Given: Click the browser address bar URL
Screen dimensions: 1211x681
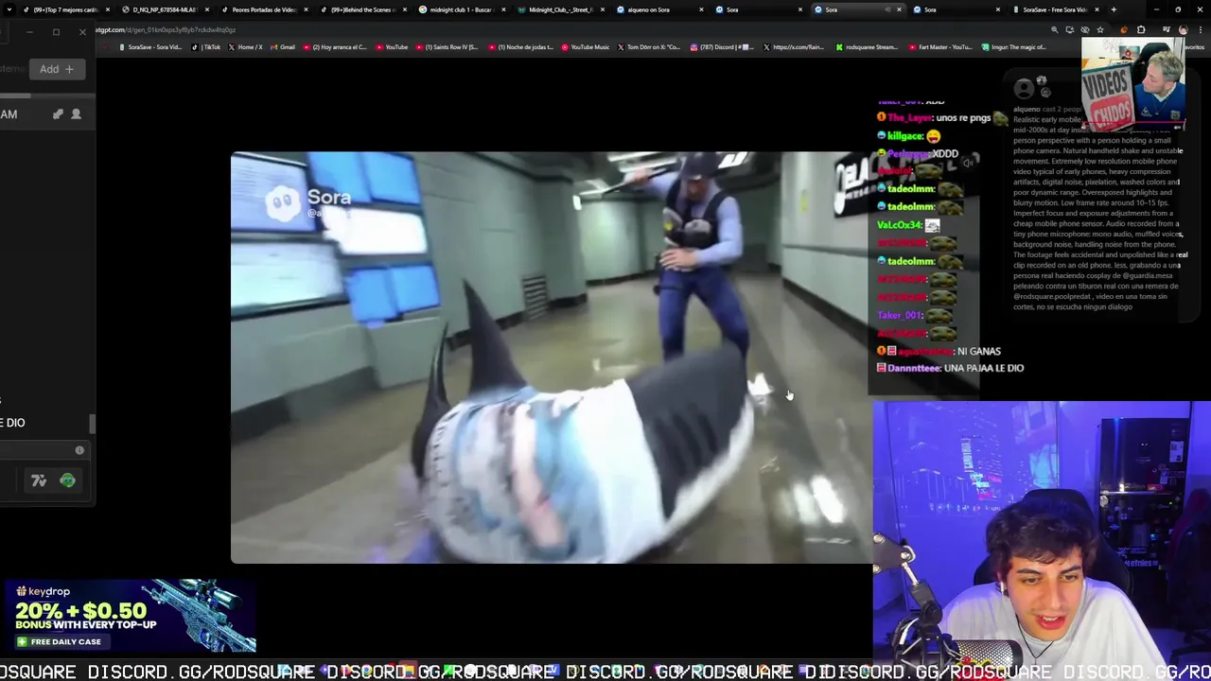Looking at the screenshot, I should [x=166, y=30].
